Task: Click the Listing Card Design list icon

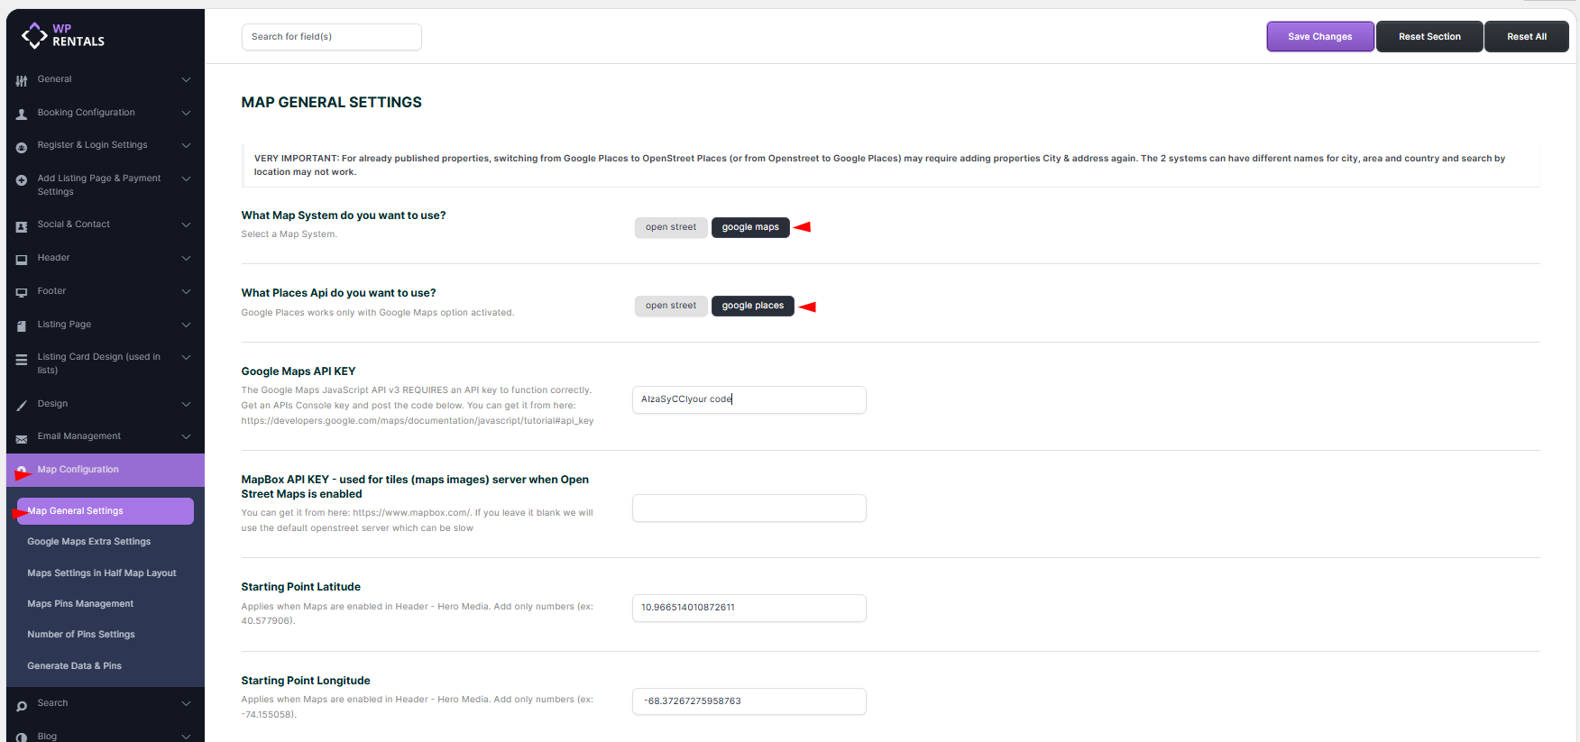Action: pyautogui.click(x=22, y=360)
